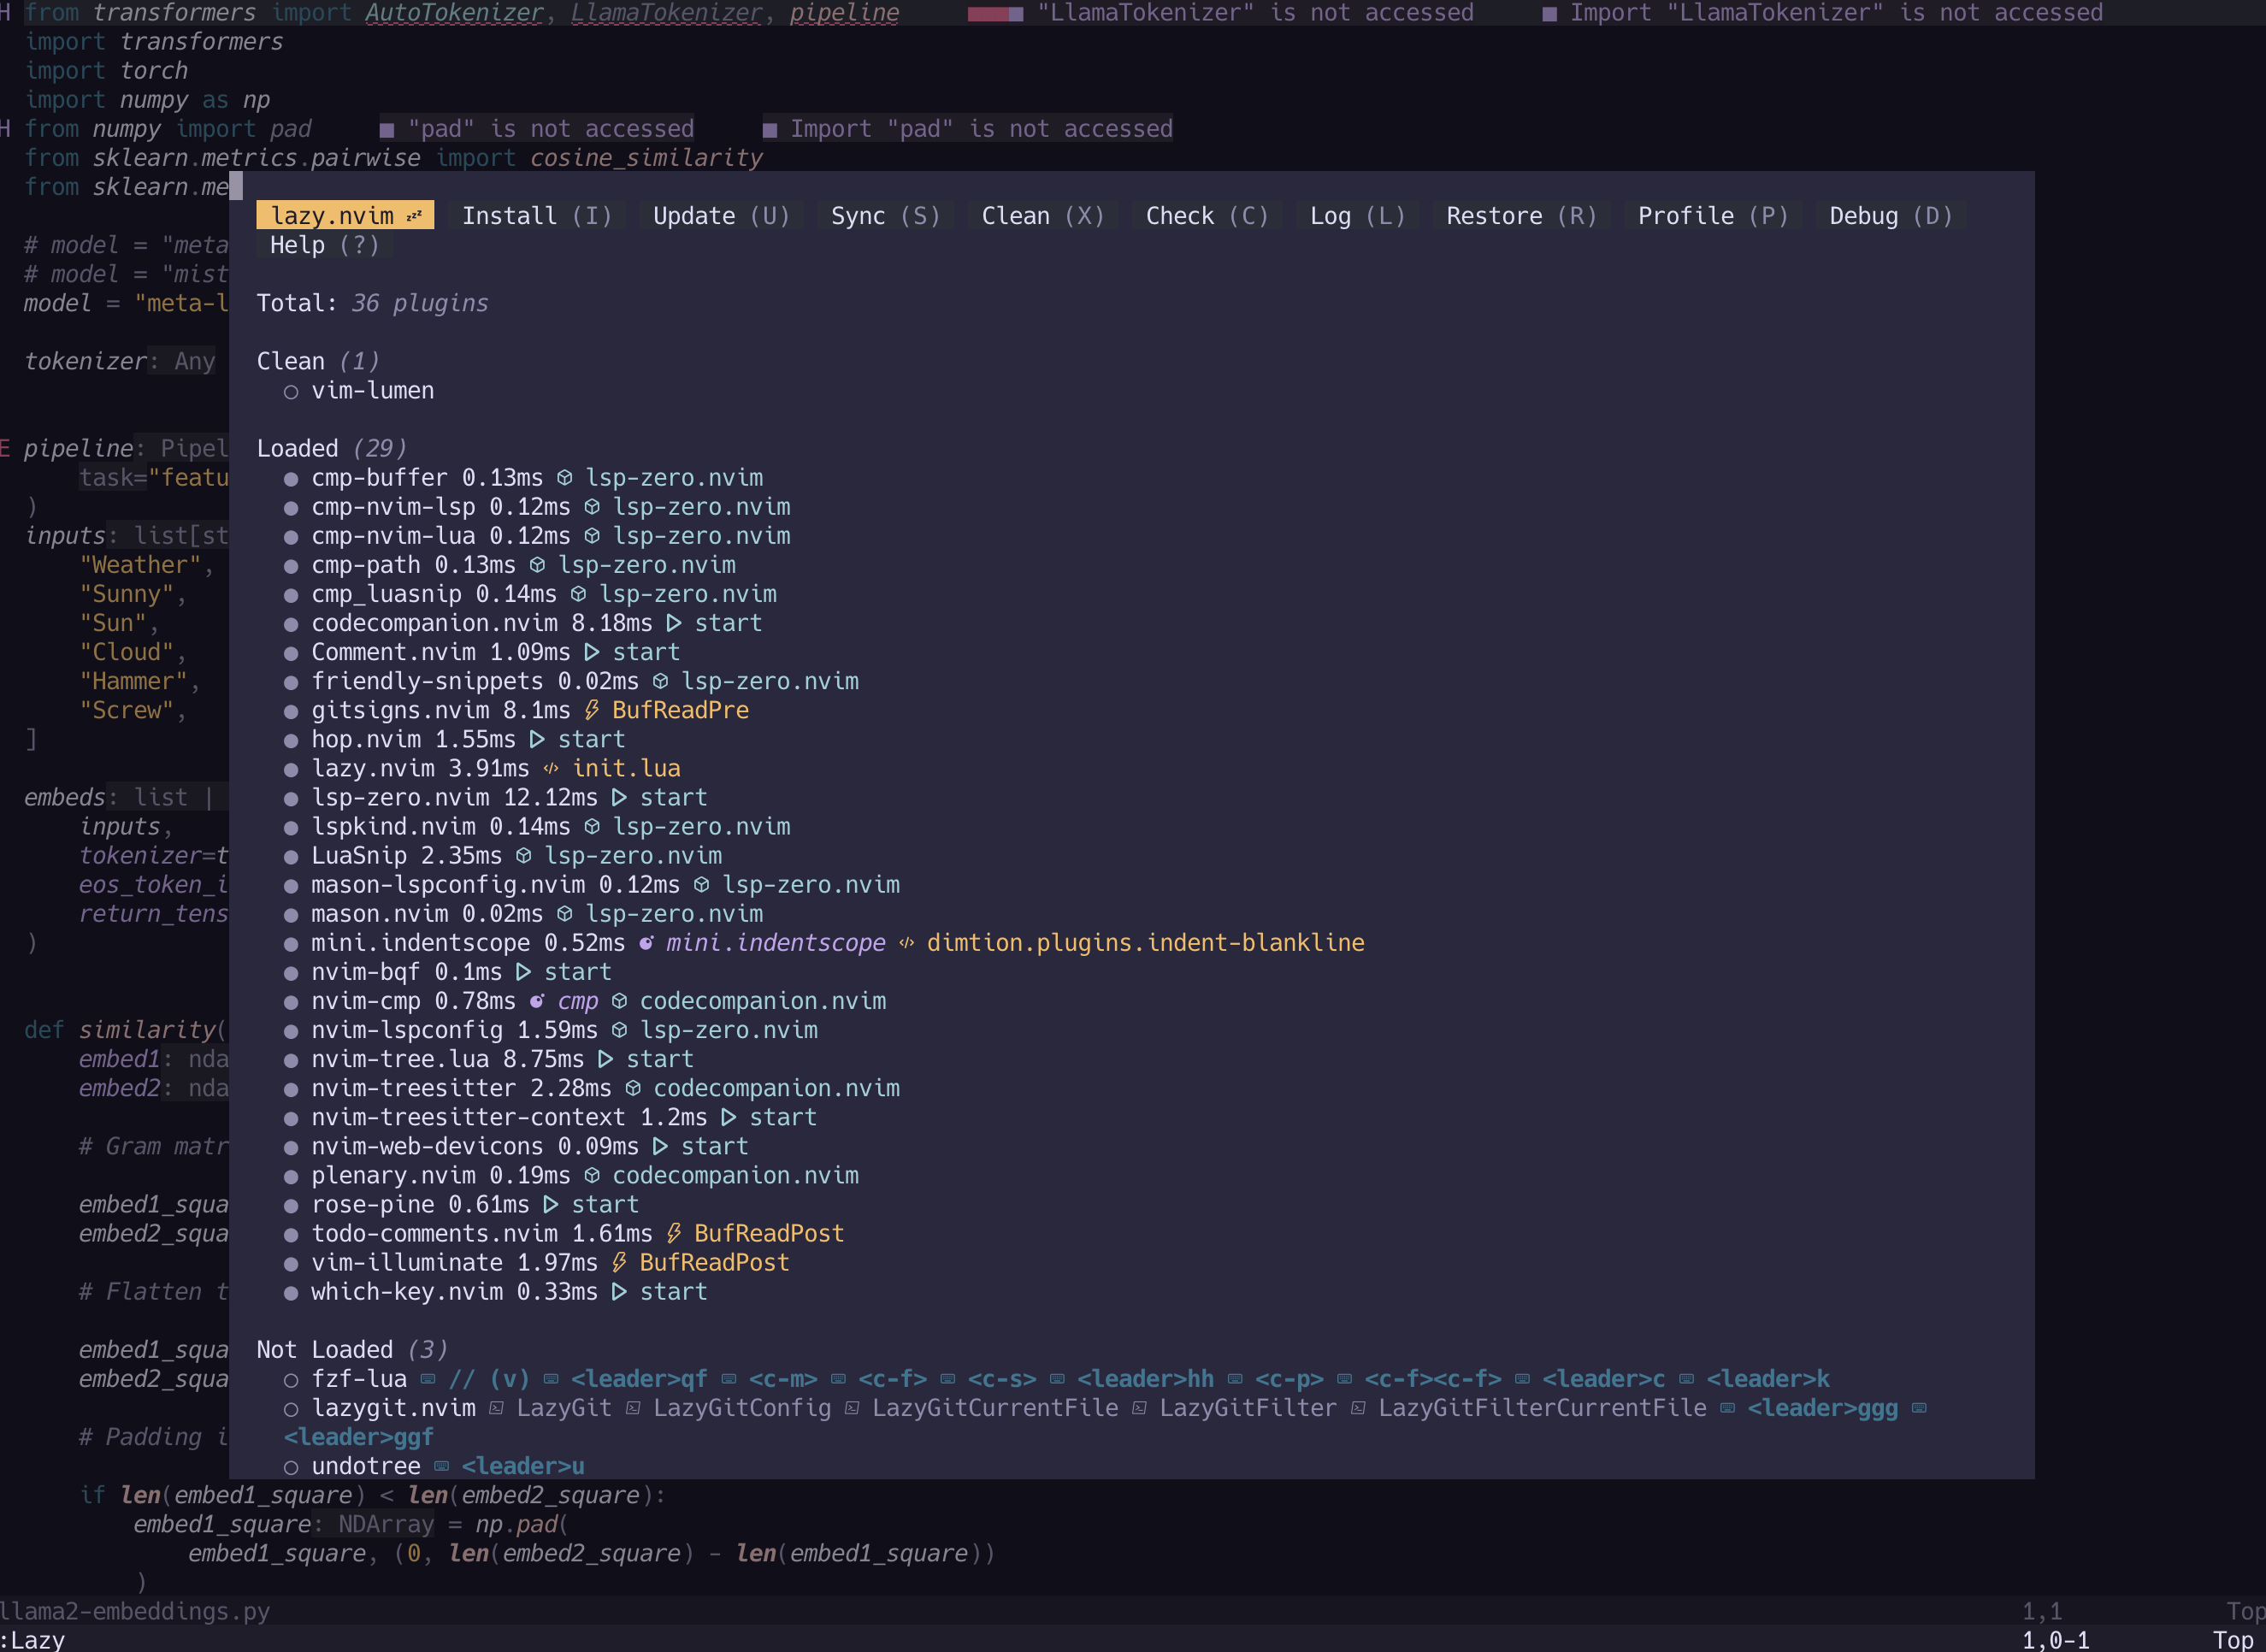The image size is (2266, 1652).
Task: Click the package icon after cmp_luasnip 0.14ms
Action: point(578,594)
